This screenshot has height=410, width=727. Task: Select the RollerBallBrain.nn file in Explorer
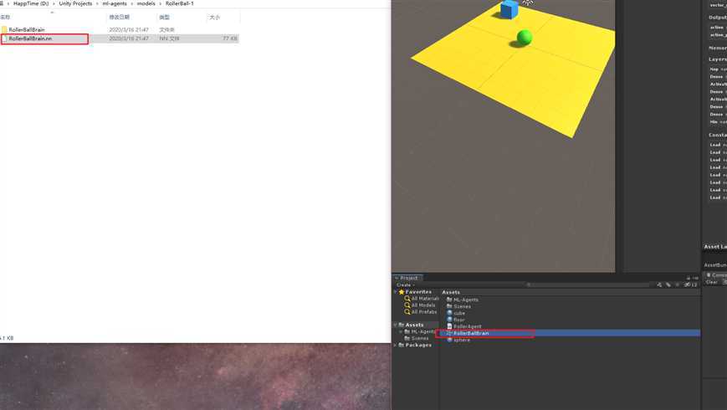(x=30, y=38)
